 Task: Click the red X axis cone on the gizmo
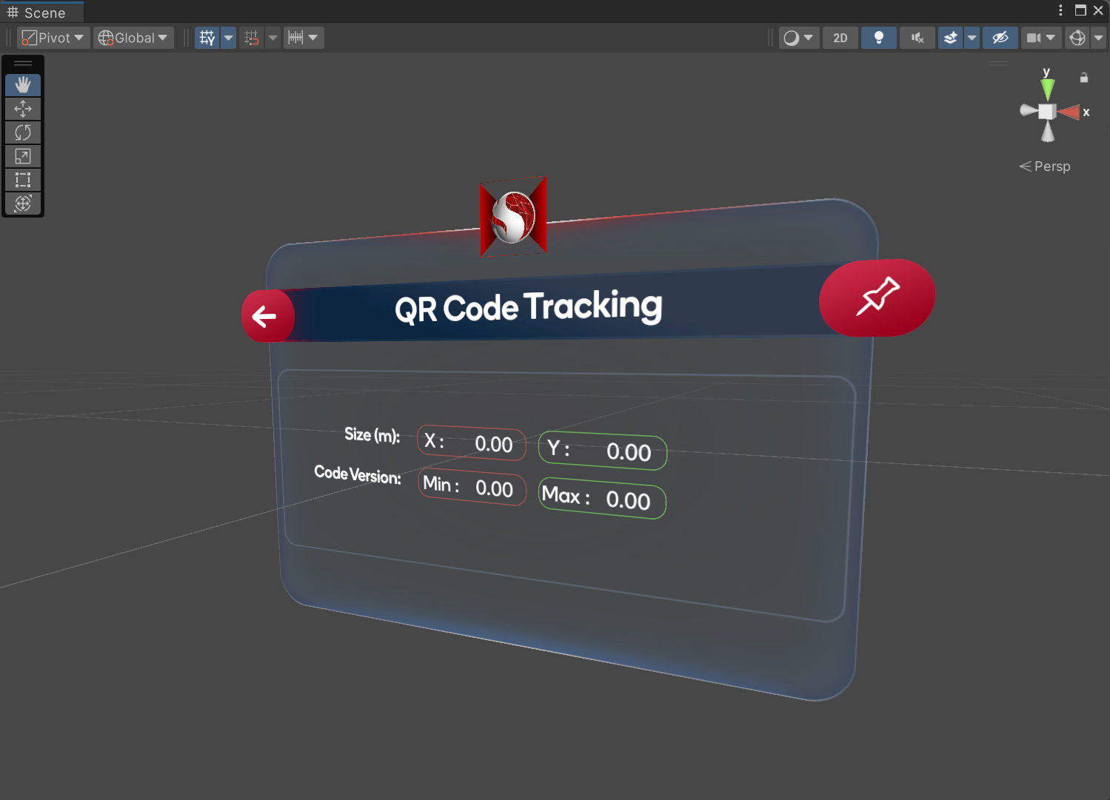[x=1069, y=112]
